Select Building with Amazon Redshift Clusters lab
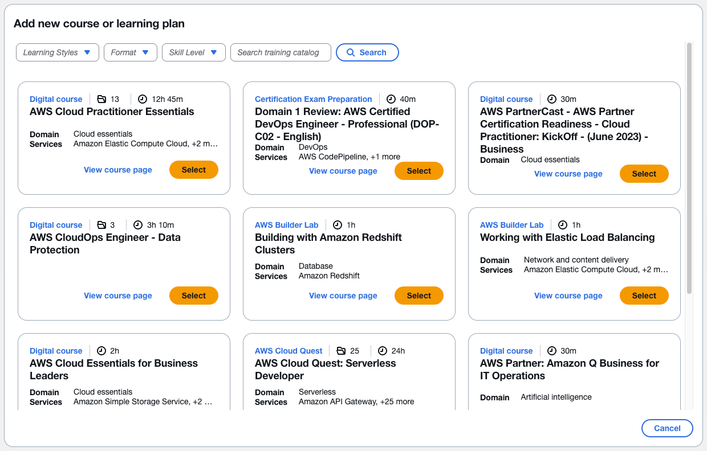This screenshot has width=707, height=451. click(x=418, y=296)
